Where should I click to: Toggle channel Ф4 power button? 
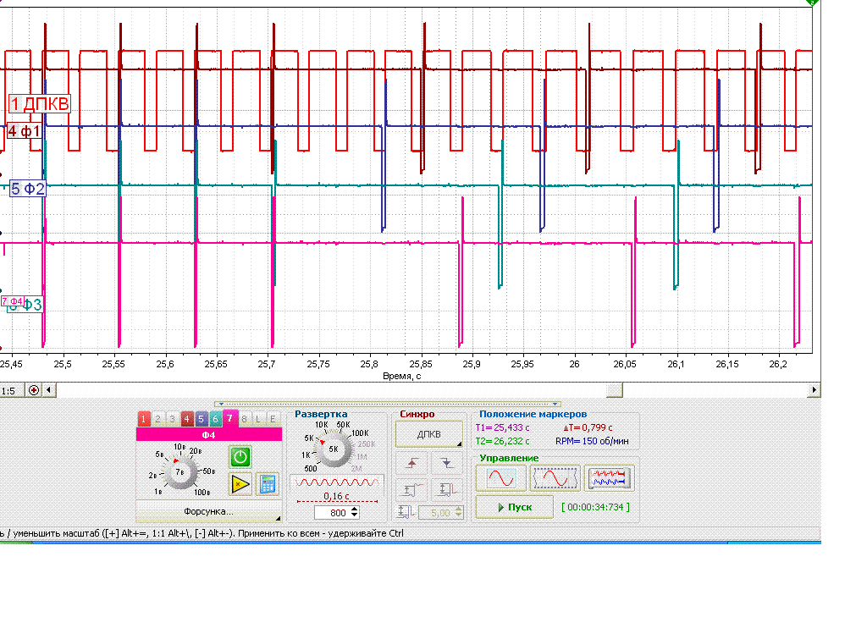240,457
